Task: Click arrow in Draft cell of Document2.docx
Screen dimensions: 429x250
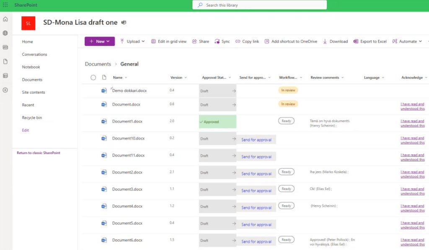Action: click(234, 173)
